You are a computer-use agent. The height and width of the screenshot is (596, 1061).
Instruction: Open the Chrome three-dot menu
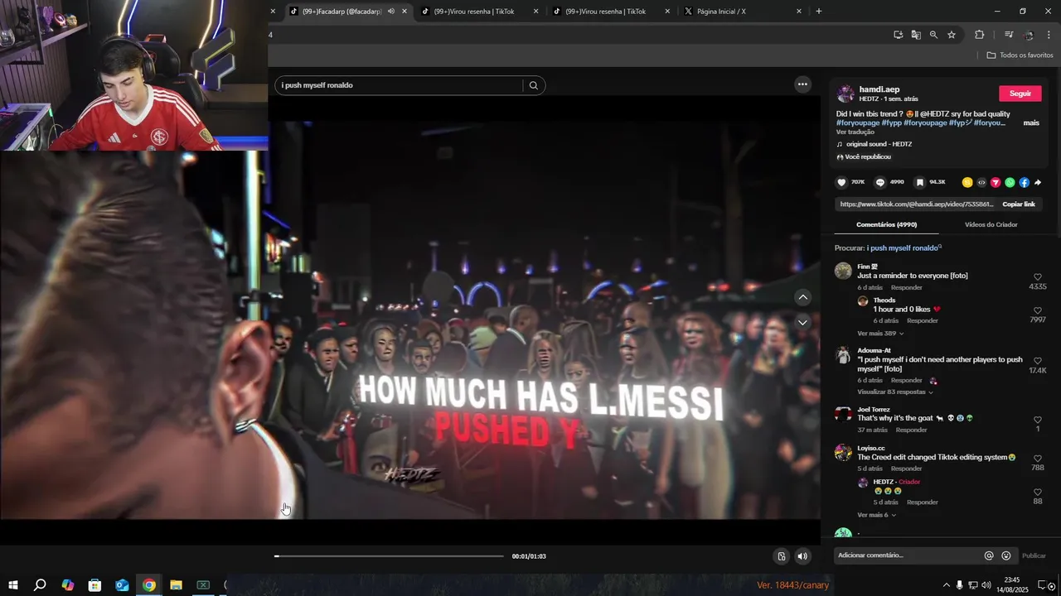pos(1049,35)
